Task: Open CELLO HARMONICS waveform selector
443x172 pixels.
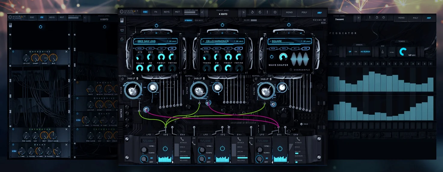Action: point(217,41)
